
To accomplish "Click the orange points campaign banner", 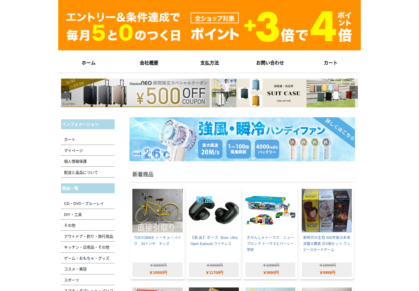I will pyautogui.click(x=210, y=25).
